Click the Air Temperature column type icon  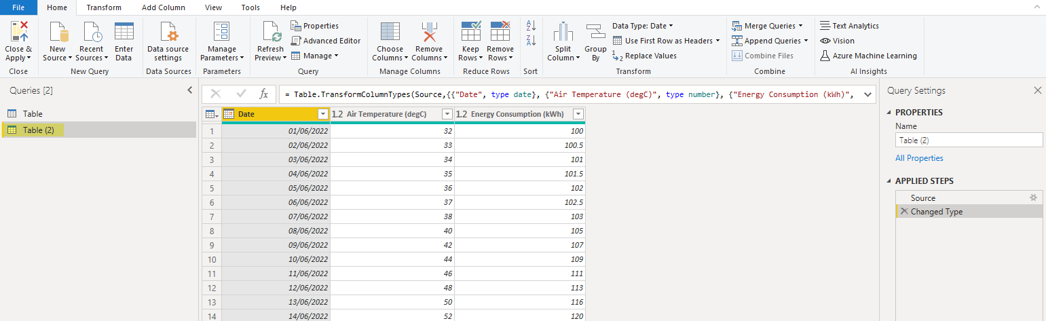(x=337, y=114)
